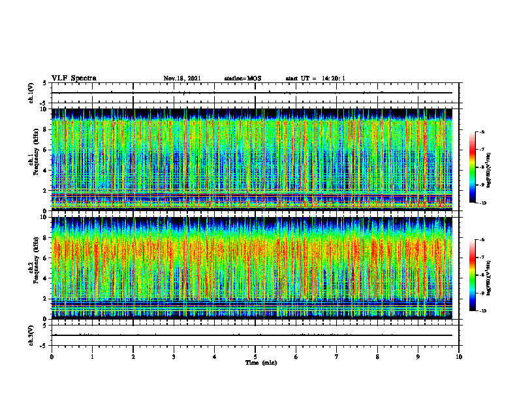This screenshot has height=400, width=517.
Task: Click the time axis tick label "5"
Action: [255, 357]
